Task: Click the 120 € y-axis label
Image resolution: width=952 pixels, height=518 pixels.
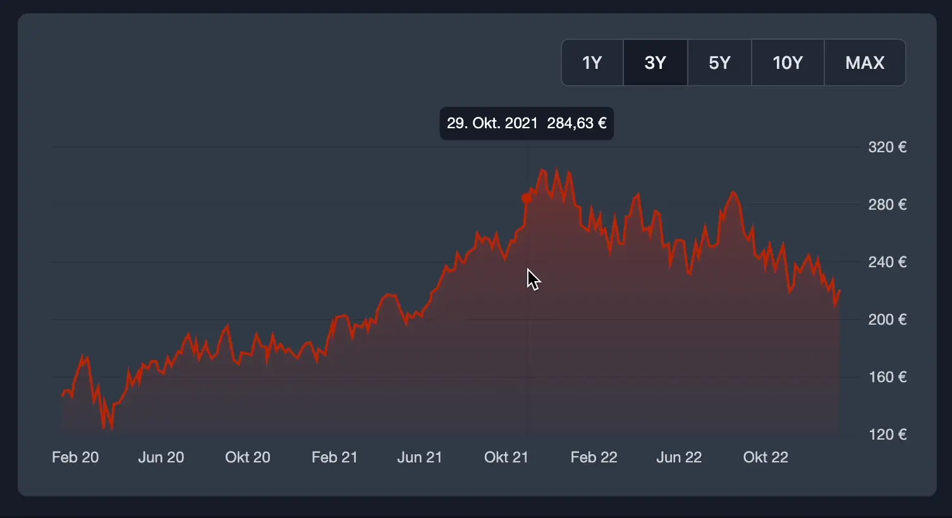Action: tap(887, 435)
